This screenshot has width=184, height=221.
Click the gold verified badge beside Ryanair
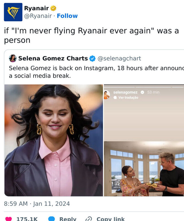tap(53, 8)
